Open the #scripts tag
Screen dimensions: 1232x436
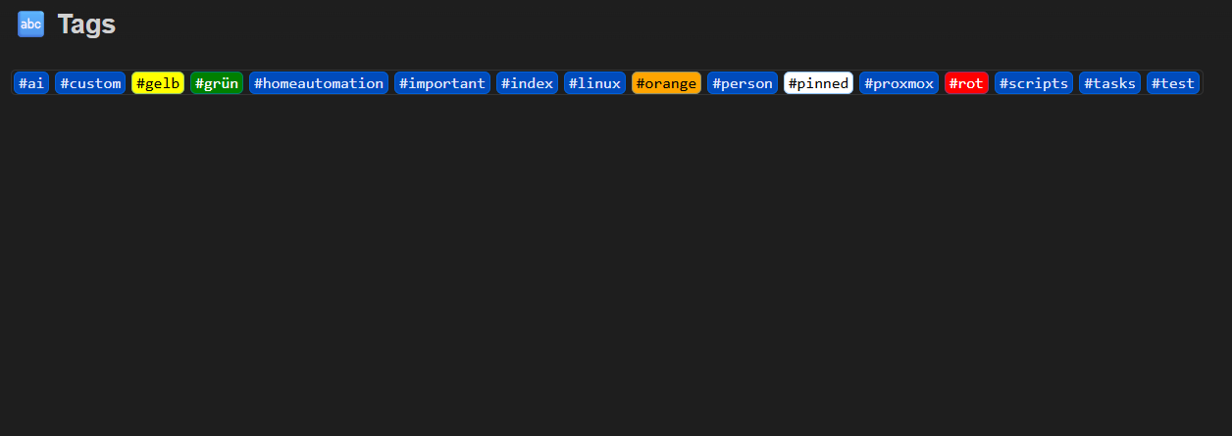[1034, 83]
